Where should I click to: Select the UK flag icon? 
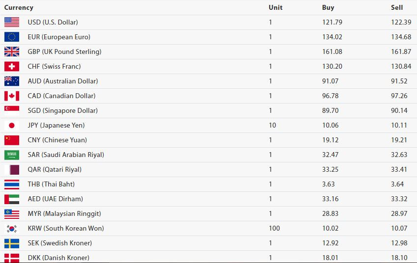click(x=12, y=52)
